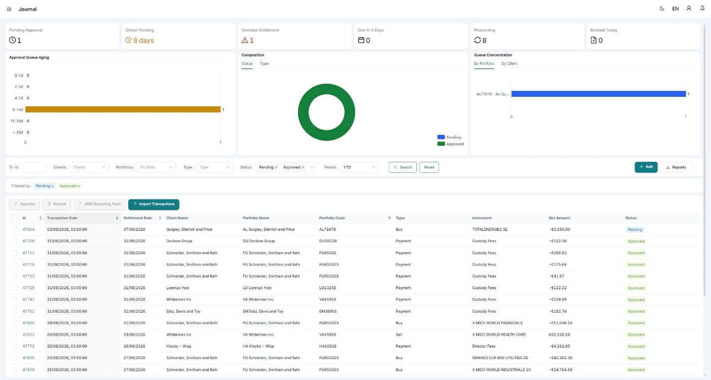This screenshot has width=711, height=380.
Task: Click the Due in 3 Days calendar icon
Action: 361,40
